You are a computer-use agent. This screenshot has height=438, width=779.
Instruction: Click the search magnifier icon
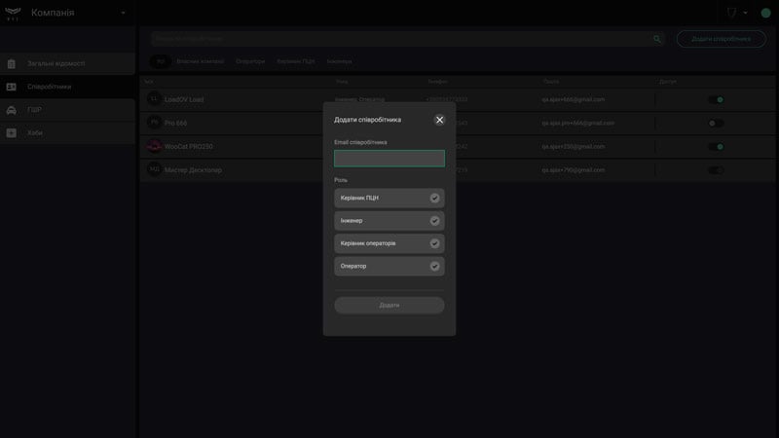[x=656, y=39]
